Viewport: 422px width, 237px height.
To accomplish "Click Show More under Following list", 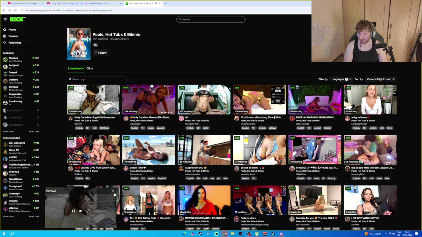I will point(8,132).
